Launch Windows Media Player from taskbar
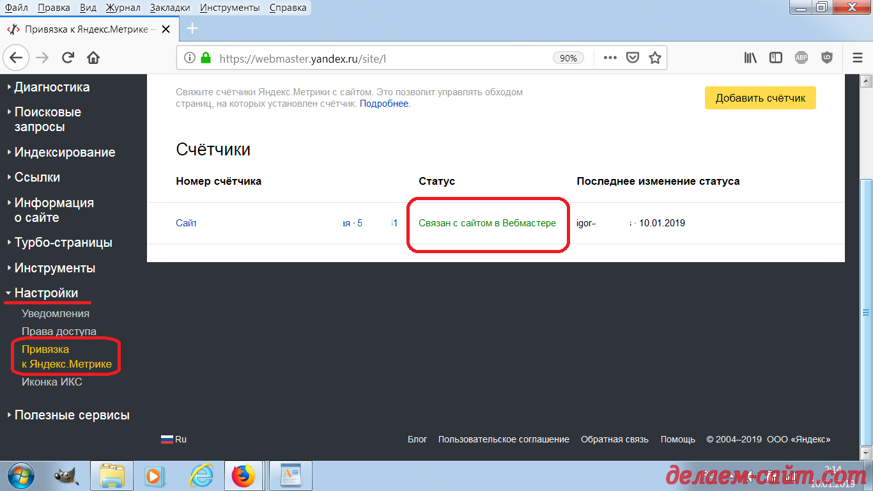 (x=153, y=476)
